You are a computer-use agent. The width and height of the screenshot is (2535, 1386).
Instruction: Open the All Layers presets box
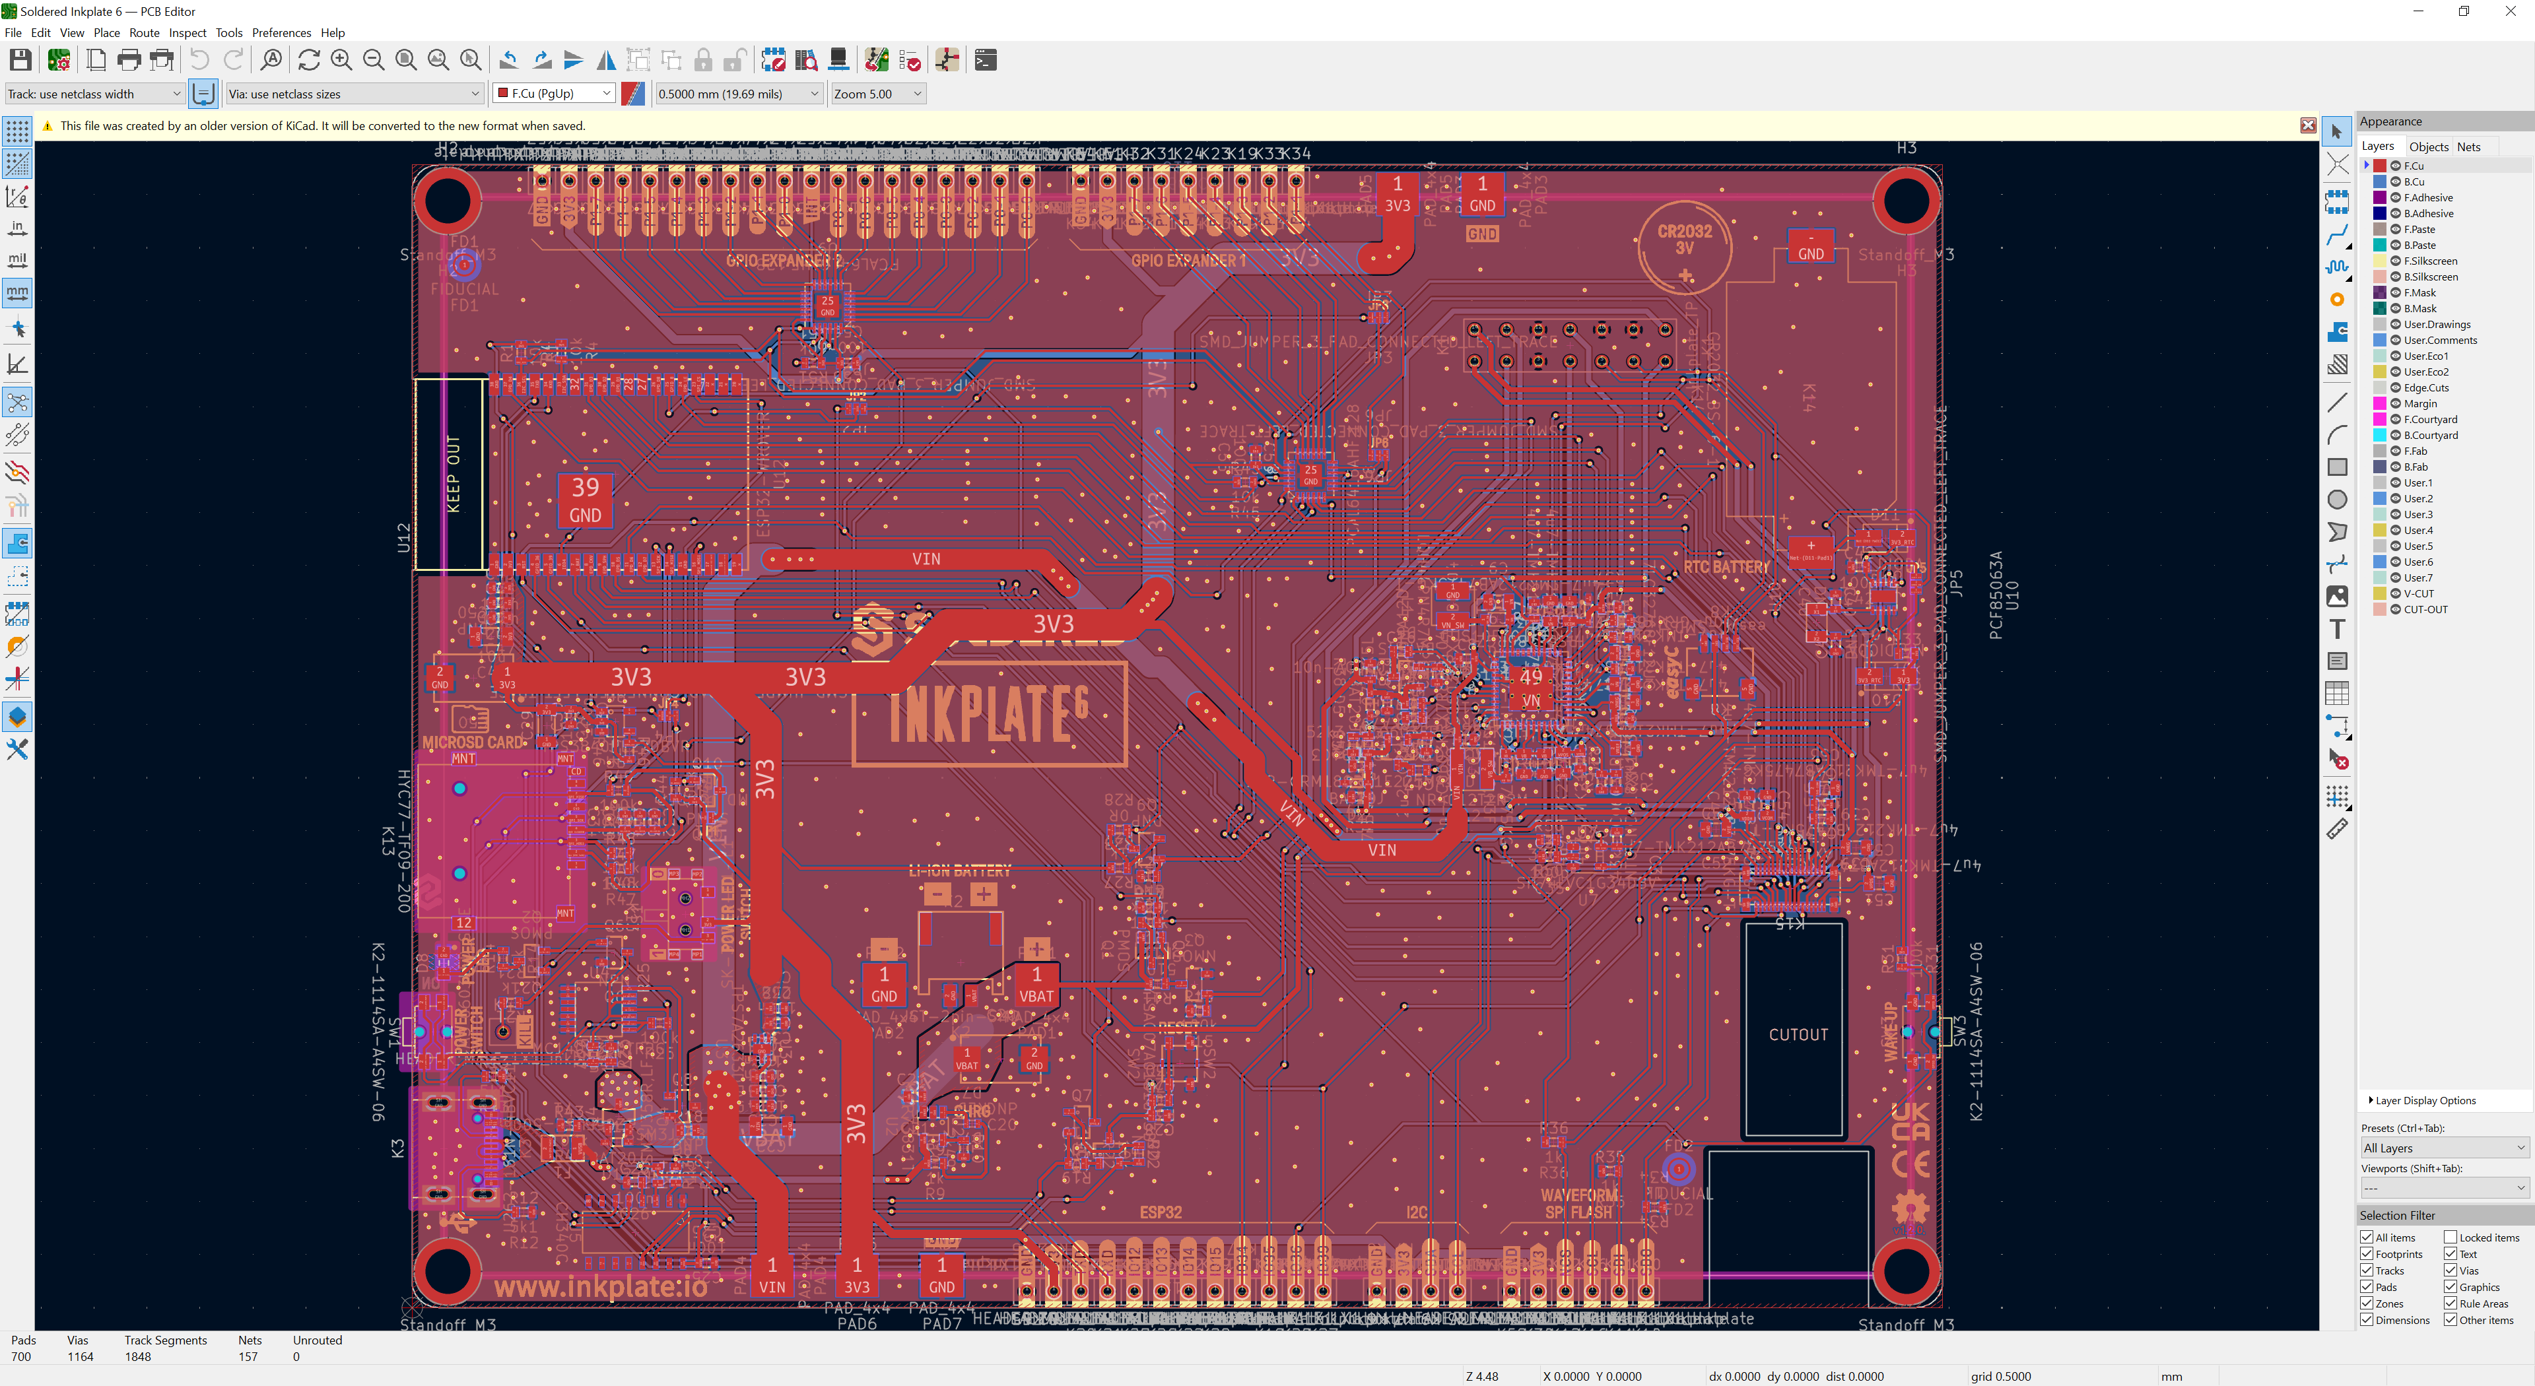[2443, 1148]
